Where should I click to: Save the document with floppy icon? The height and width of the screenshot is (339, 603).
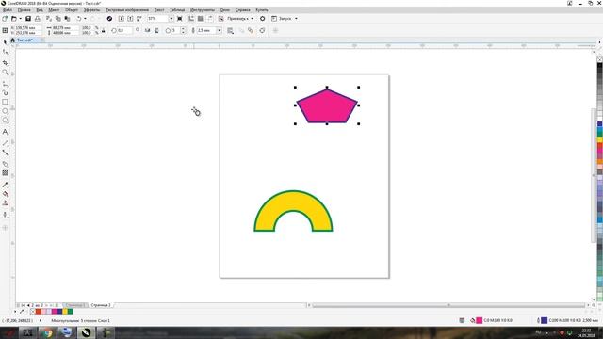tap(28, 19)
